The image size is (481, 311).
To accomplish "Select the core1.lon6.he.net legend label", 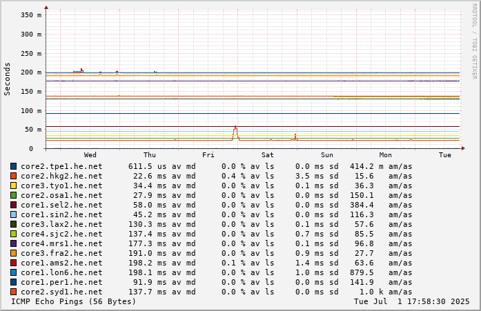I will pos(61,272).
